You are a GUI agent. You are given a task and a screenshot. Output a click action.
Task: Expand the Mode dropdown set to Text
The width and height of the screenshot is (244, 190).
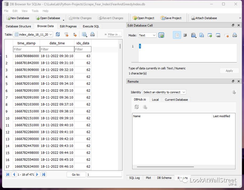pyautogui.click(x=147, y=35)
